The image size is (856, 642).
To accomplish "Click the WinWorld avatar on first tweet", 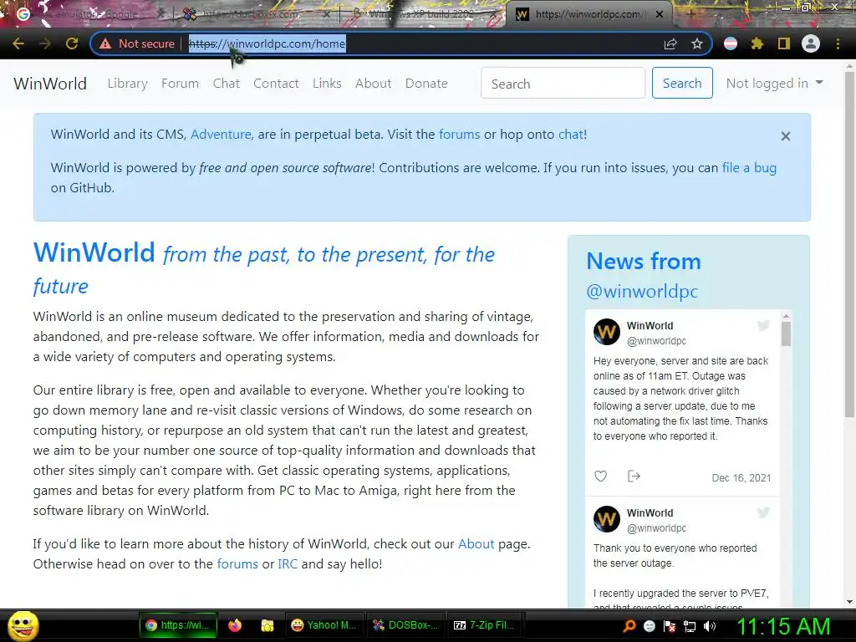I will click(607, 332).
